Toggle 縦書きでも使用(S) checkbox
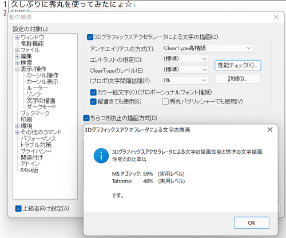 point(93,101)
